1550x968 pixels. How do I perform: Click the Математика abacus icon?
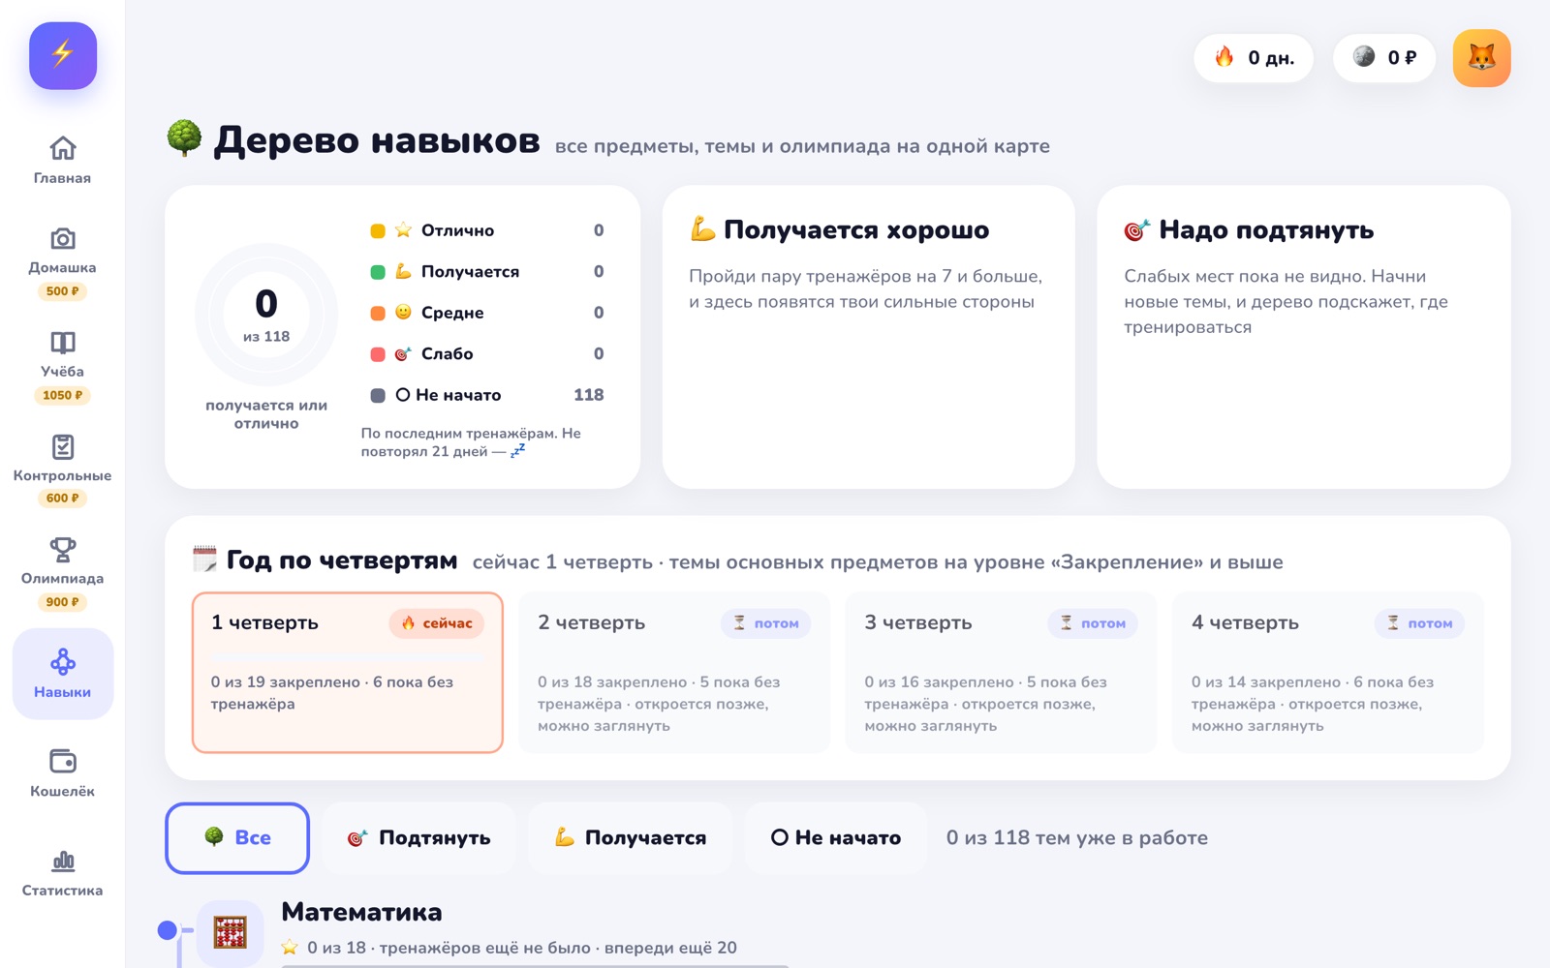click(x=231, y=932)
